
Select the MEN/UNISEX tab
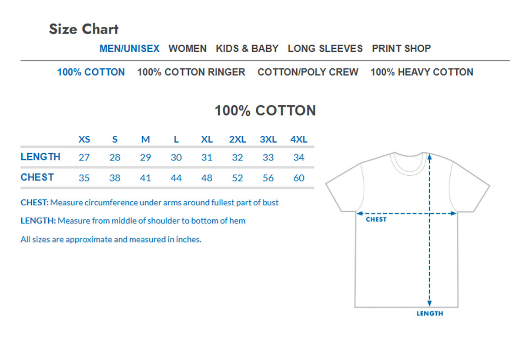[x=129, y=48]
